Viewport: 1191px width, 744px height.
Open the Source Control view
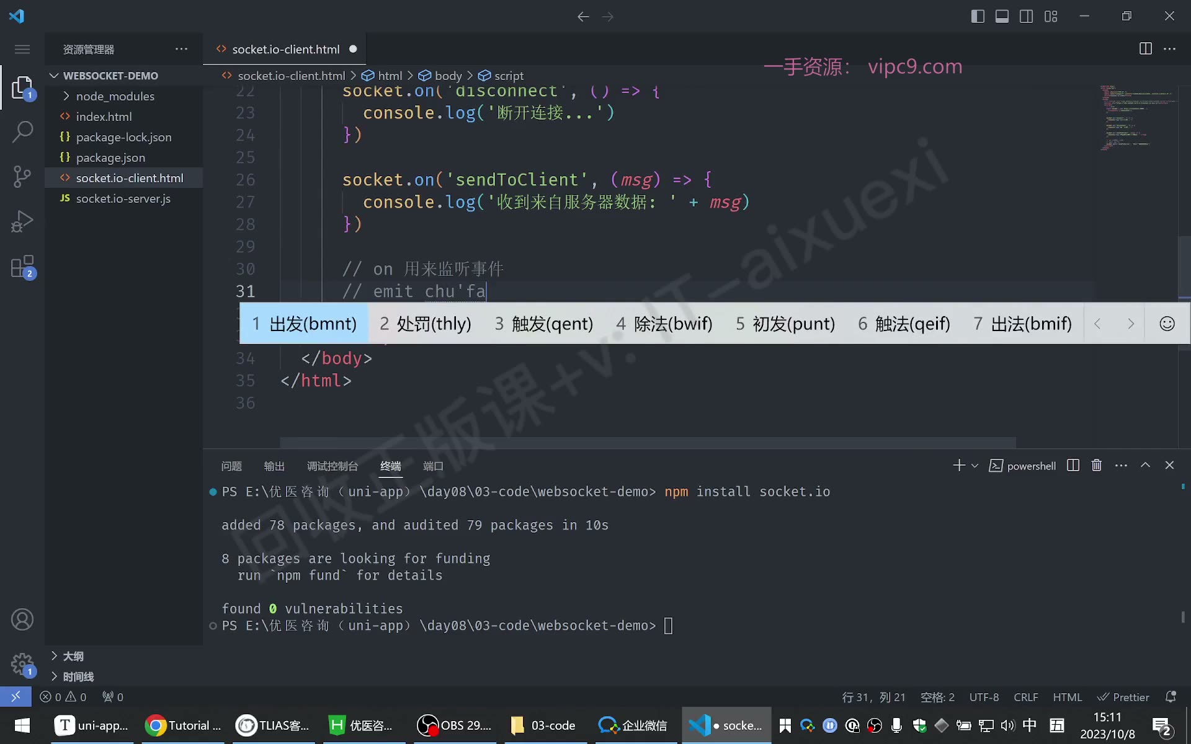[22, 177]
